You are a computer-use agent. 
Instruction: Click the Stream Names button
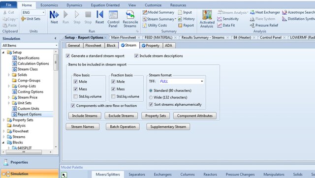83,127
